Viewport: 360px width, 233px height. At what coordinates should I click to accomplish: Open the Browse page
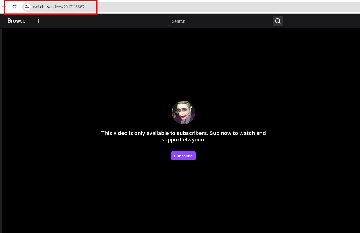coord(17,21)
